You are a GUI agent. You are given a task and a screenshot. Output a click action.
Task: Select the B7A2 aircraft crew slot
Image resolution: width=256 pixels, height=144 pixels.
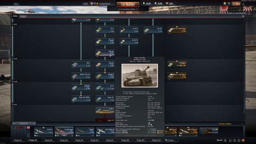coord(85,132)
